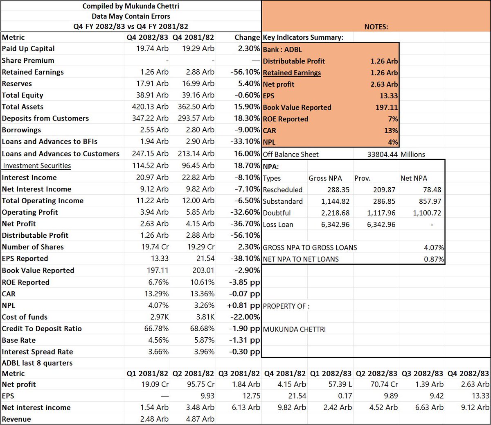Select the "Borrowings" row label
This screenshot has height=425, width=491.
pos(22,130)
